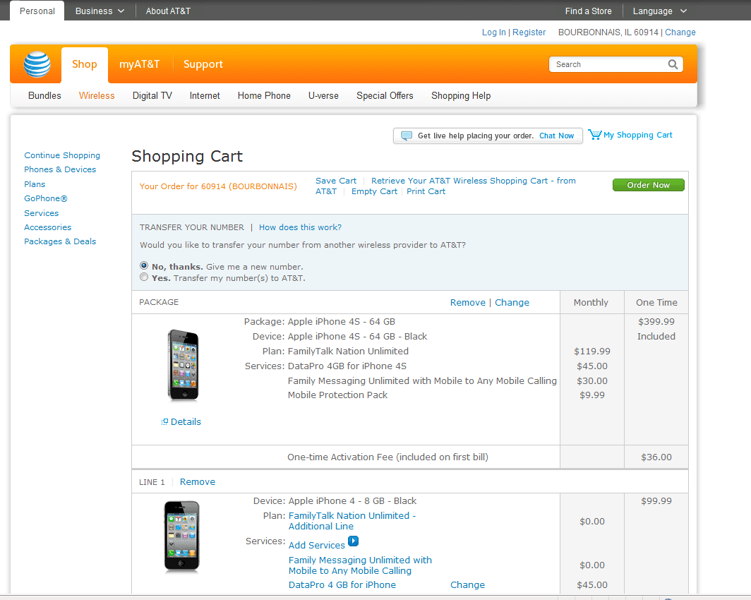The width and height of the screenshot is (751, 600).
Task: Change the DataPro 4 GB service
Action: coord(467,584)
